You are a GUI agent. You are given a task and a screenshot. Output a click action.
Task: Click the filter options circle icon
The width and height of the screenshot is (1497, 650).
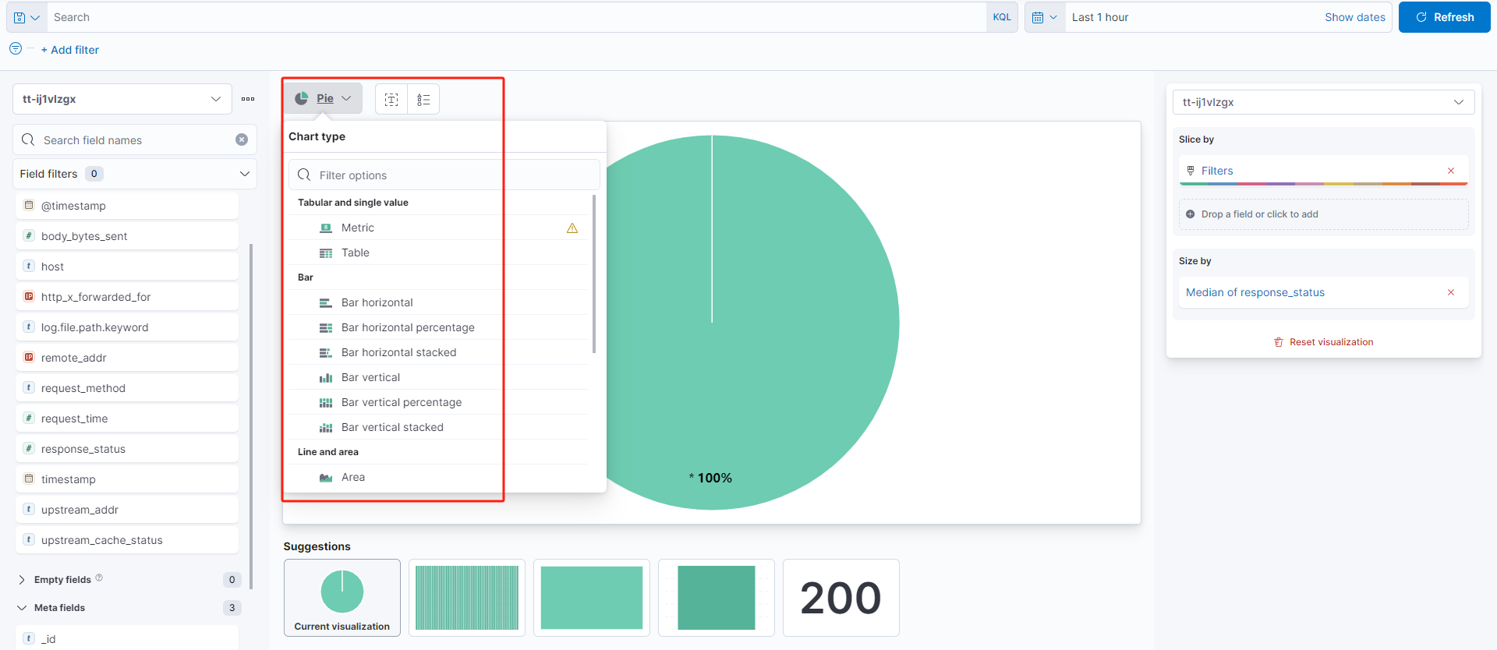(x=16, y=49)
